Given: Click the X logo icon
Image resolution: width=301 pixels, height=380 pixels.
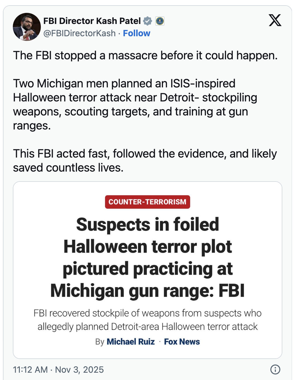Looking at the screenshot, I should pos(275,20).
